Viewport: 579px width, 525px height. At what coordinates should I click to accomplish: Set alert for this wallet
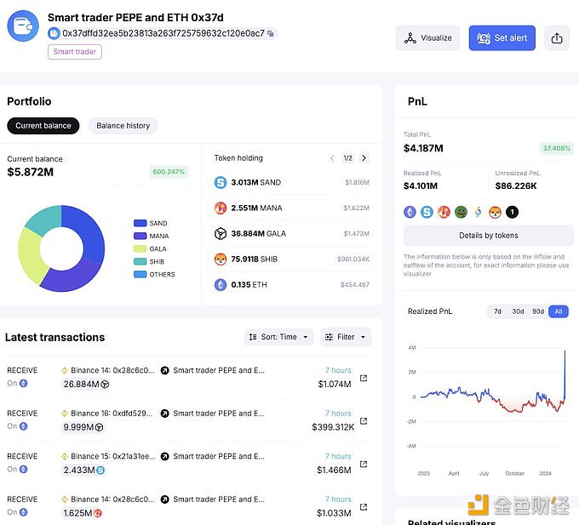pos(502,38)
